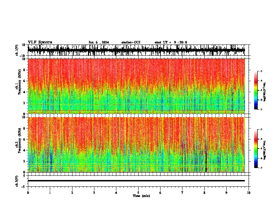Click the "-7" label on ch.1 colorbar
This screenshot has width=280, height=216.
click(x=261, y=109)
